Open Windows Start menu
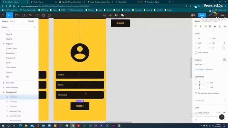The height and width of the screenshot is (128, 228). click(x=2, y=126)
